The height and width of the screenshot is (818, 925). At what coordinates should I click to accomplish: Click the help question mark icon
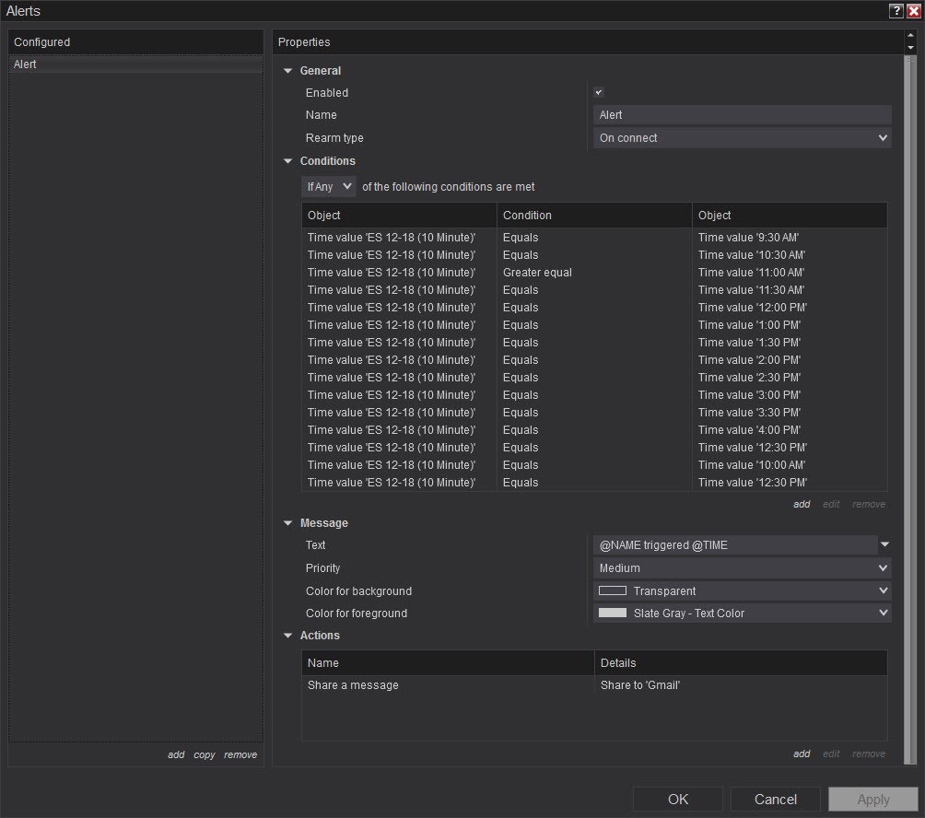click(896, 11)
